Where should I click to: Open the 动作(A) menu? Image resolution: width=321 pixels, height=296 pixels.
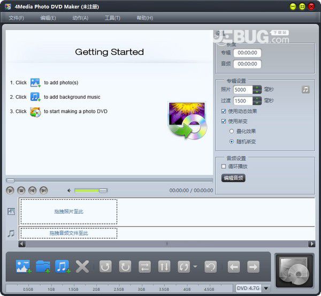point(80,18)
